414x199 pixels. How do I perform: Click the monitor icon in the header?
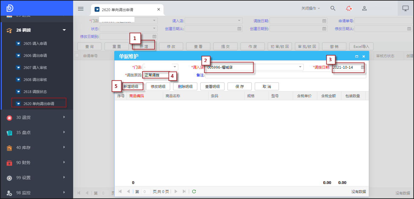(406, 8)
